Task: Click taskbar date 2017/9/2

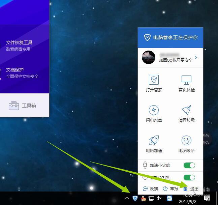Action: (188, 201)
